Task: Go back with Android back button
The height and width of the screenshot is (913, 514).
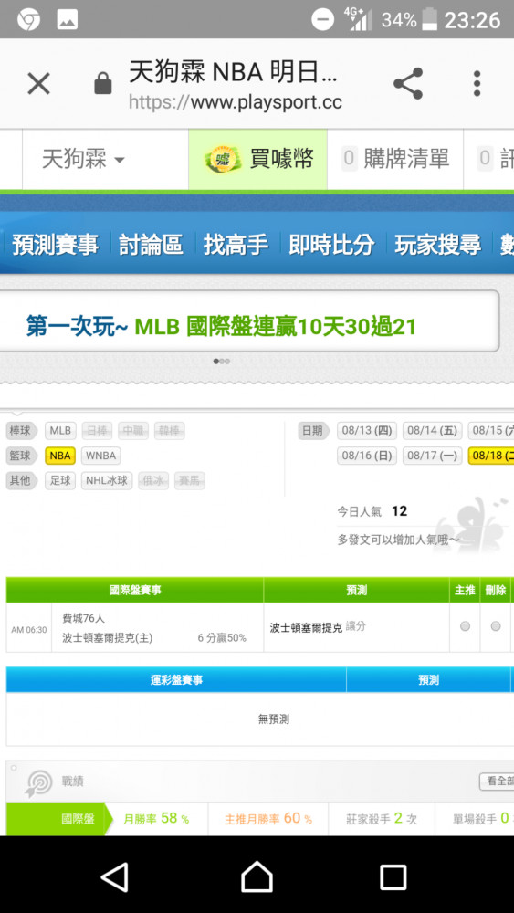Action: tap(115, 876)
